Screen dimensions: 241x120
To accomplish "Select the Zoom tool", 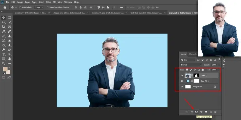I will pyautogui.click(x=4, y=63).
